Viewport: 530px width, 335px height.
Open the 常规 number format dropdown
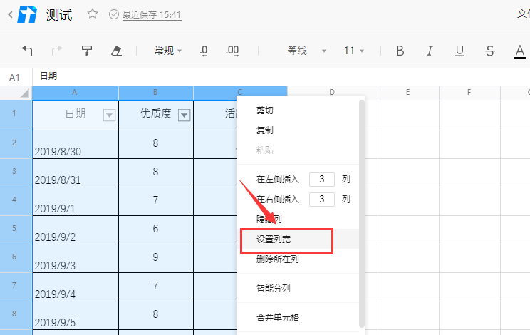[168, 51]
